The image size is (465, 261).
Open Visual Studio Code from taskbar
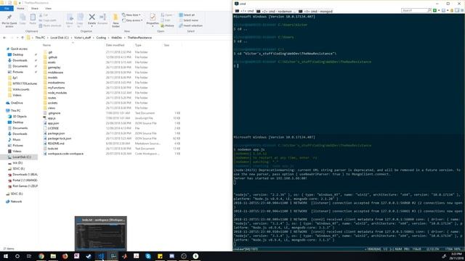101,256
